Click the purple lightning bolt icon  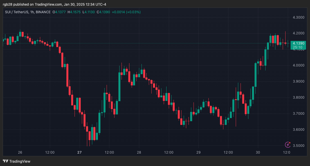coord(288,145)
